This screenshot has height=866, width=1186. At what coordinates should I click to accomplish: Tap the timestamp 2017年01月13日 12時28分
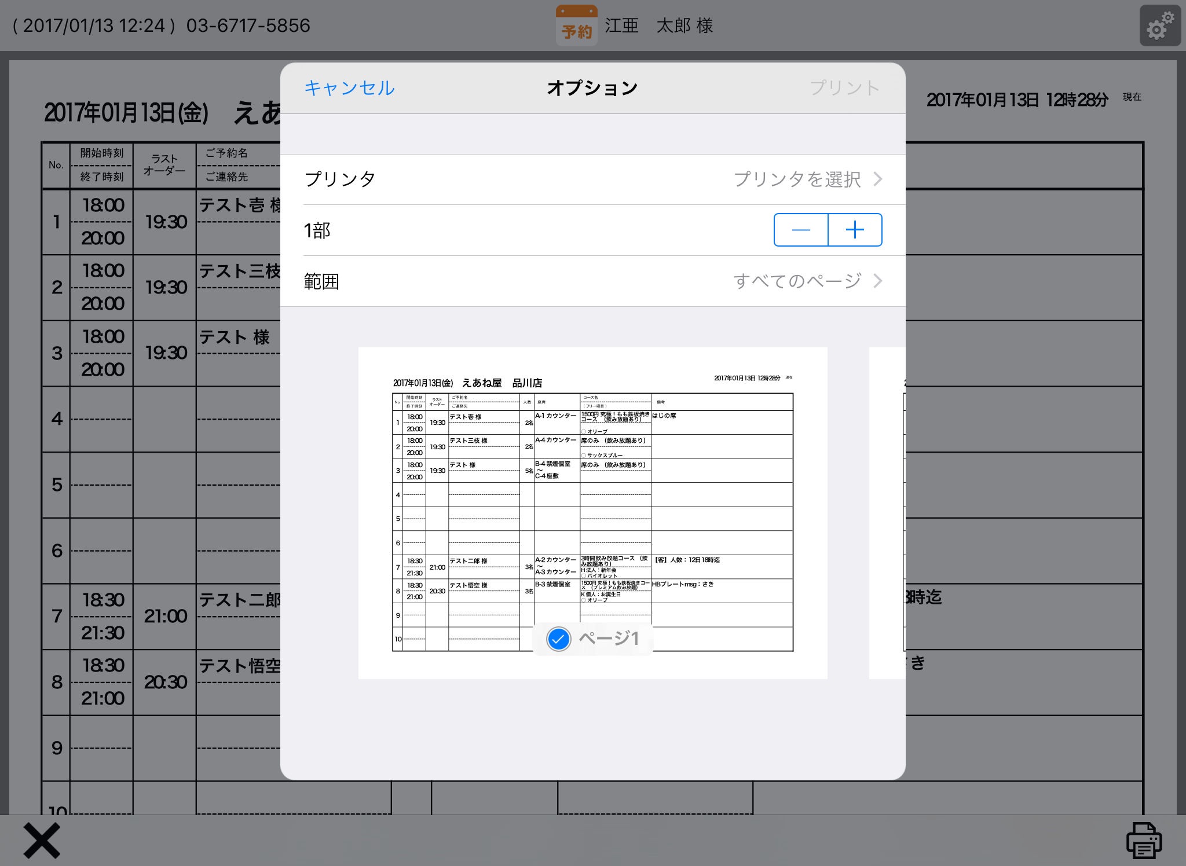[x=1017, y=100]
